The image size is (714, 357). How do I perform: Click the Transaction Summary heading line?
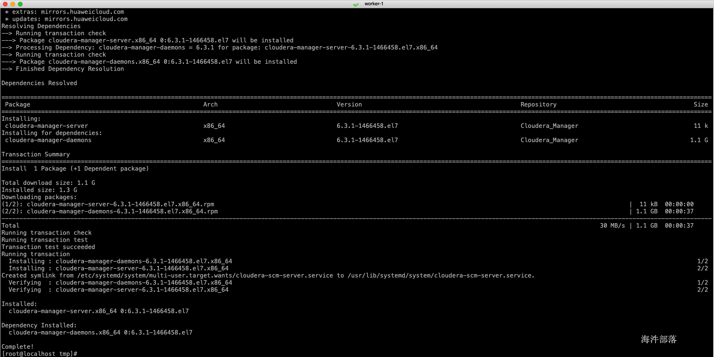click(x=36, y=154)
